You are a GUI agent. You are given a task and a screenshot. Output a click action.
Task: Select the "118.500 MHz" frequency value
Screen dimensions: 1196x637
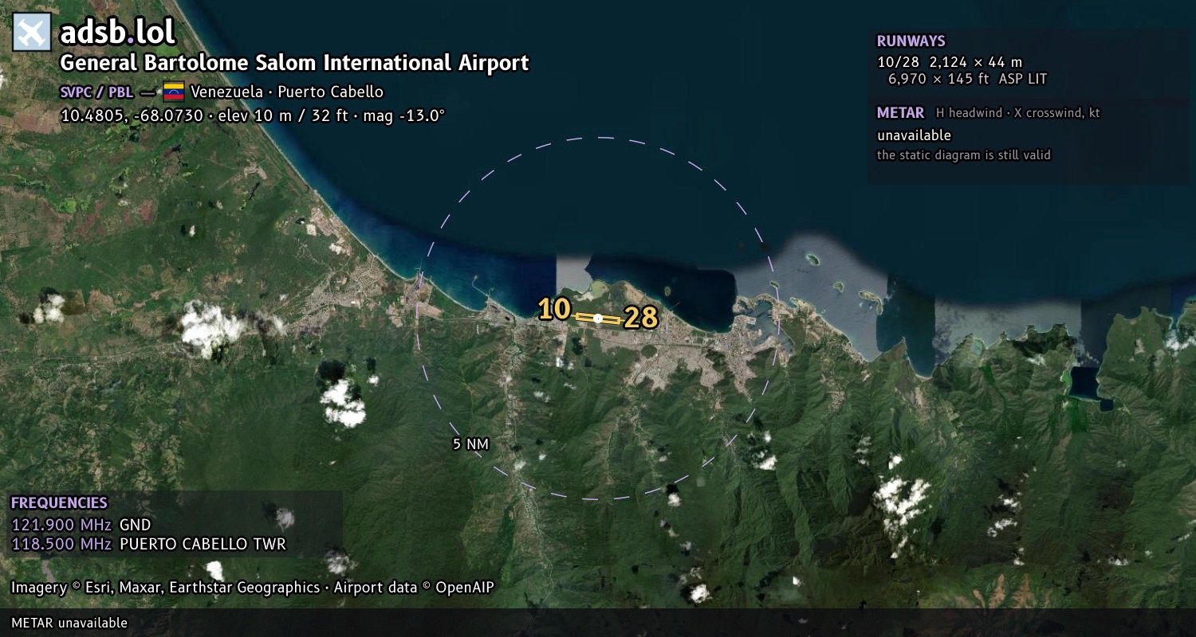click(x=61, y=545)
